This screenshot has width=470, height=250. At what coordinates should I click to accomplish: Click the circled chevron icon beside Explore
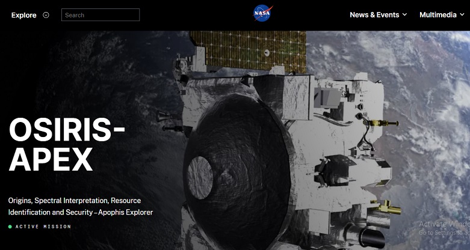(x=46, y=15)
